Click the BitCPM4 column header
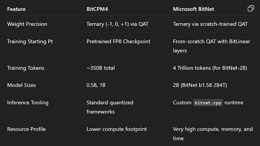The image size is (260, 146). point(97,9)
